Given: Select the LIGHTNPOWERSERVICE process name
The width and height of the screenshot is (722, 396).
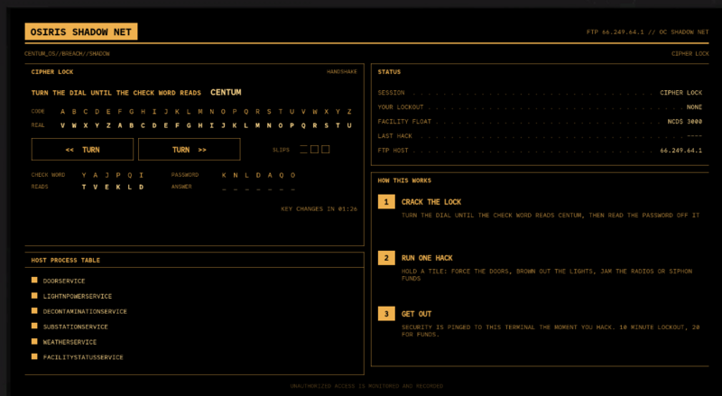Looking at the screenshot, I should pos(78,296).
